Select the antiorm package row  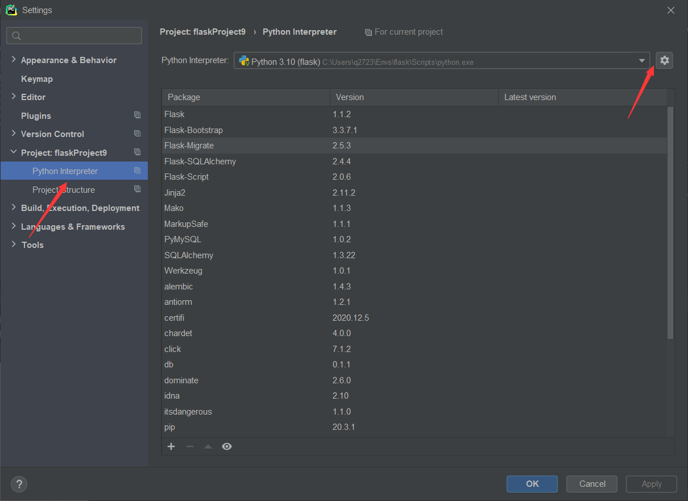(x=414, y=302)
